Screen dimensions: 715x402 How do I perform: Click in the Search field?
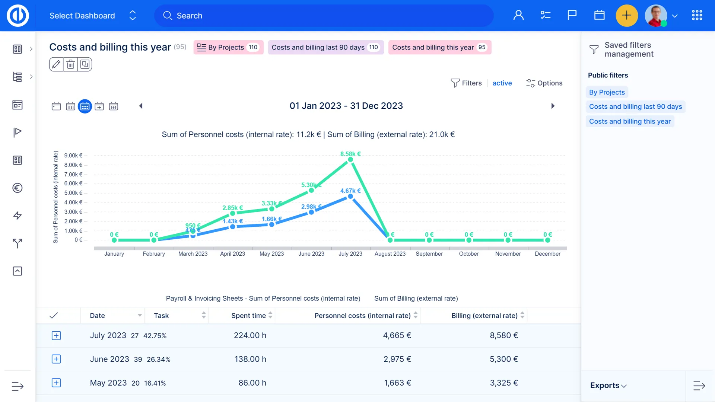324,16
